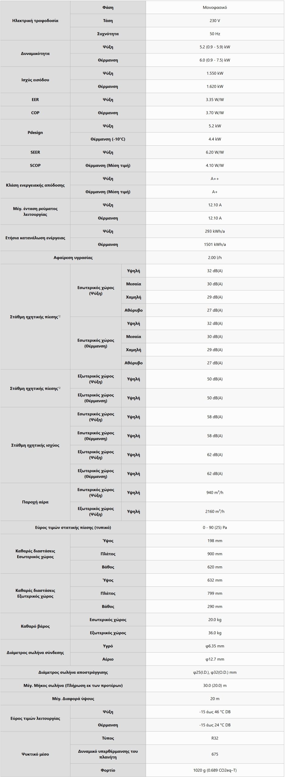285x777 pixels.
Task: Click the 'A++' energy class value
Action: [x=215, y=178]
